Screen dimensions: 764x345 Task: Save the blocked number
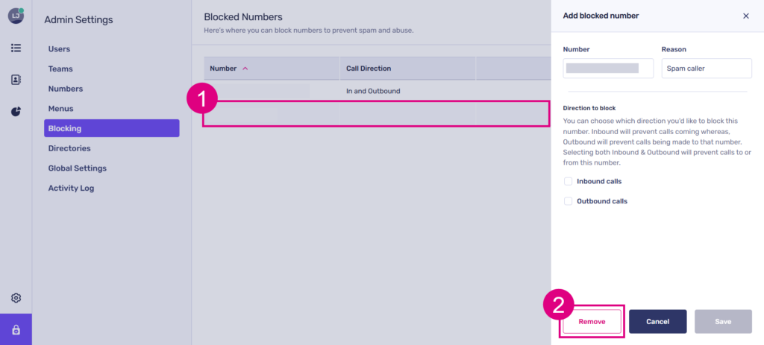click(723, 321)
